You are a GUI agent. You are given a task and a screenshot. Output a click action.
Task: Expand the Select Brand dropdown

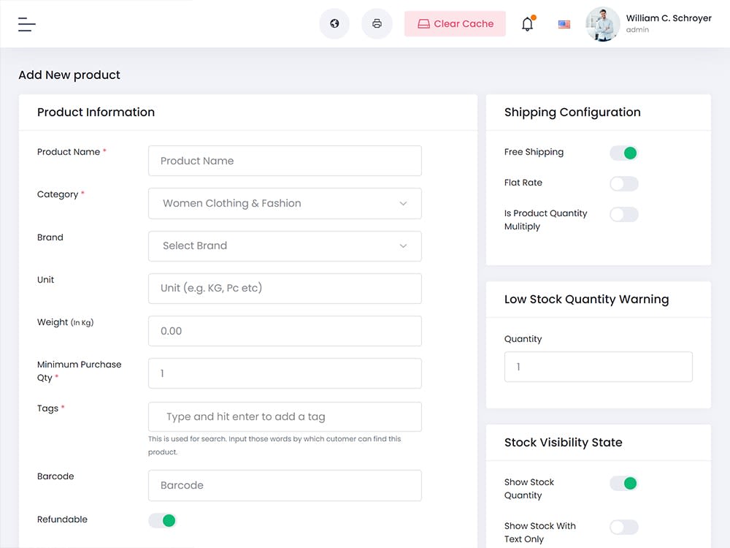pyautogui.click(x=285, y=246)
